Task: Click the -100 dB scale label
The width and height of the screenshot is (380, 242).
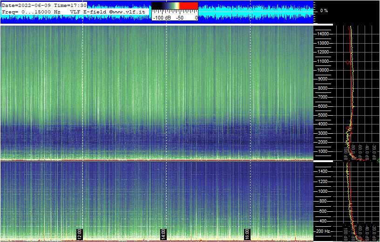Action: [161, 18]
